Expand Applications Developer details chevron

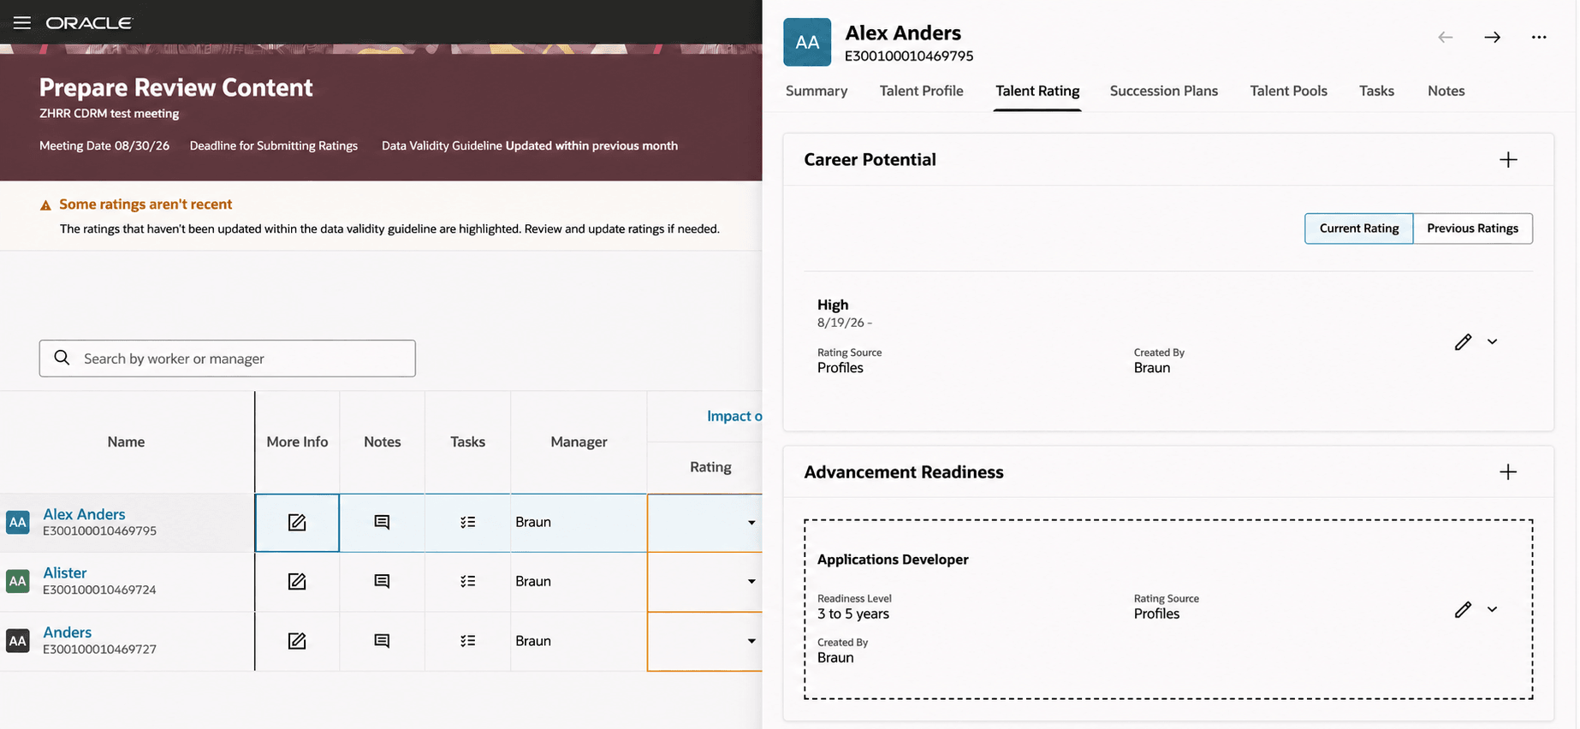coord(1492,609)
